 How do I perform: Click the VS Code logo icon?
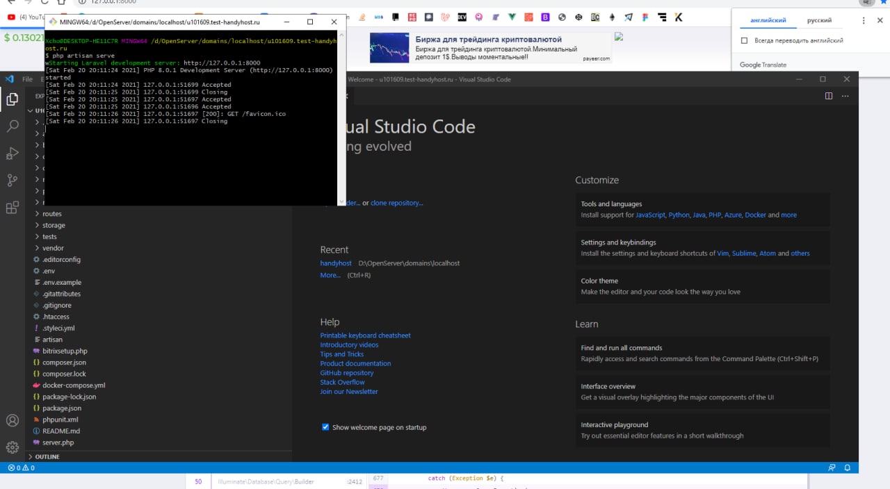[x=10, y=79]
